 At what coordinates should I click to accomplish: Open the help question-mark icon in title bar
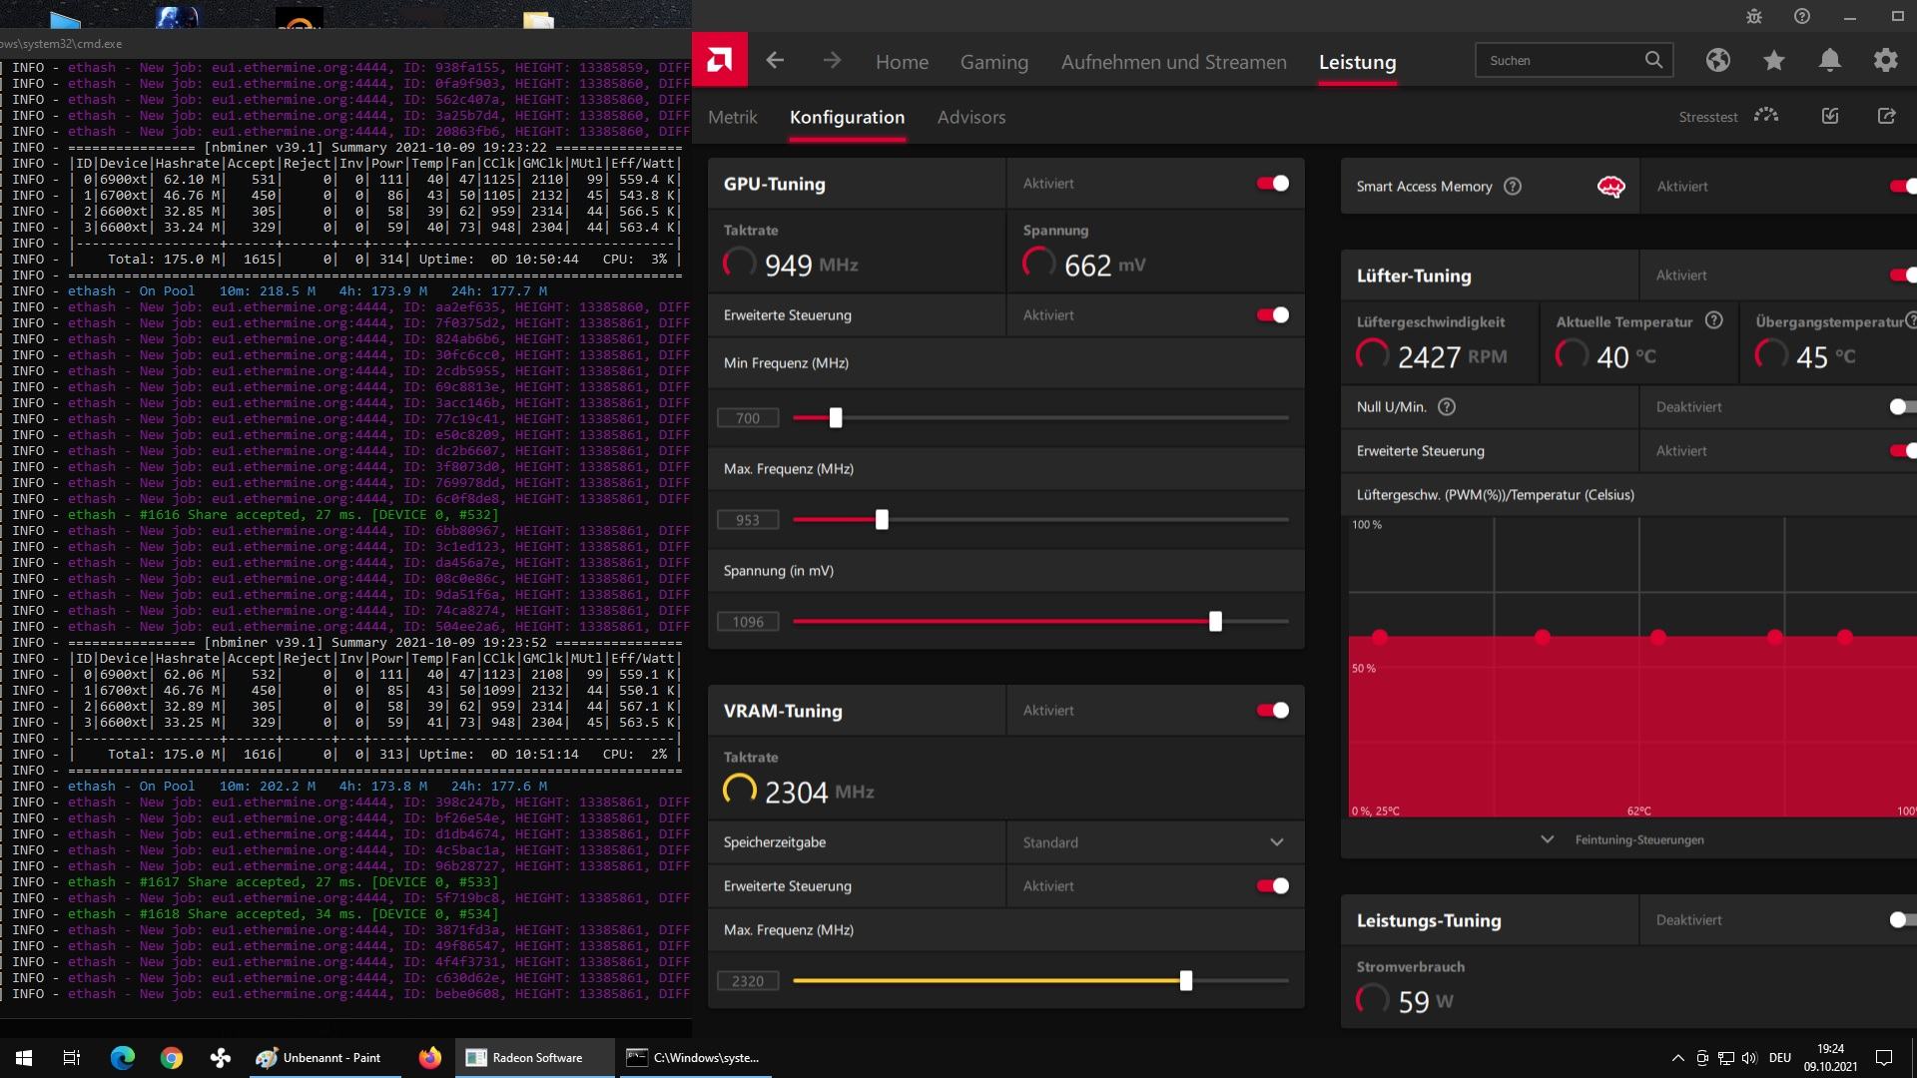click(x=1802, y=16)
